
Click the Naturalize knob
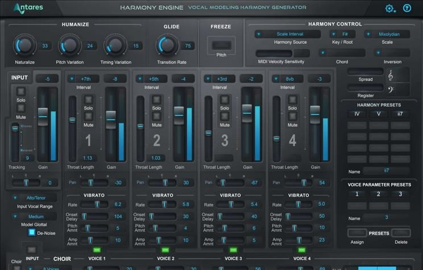tap(24, 45)
